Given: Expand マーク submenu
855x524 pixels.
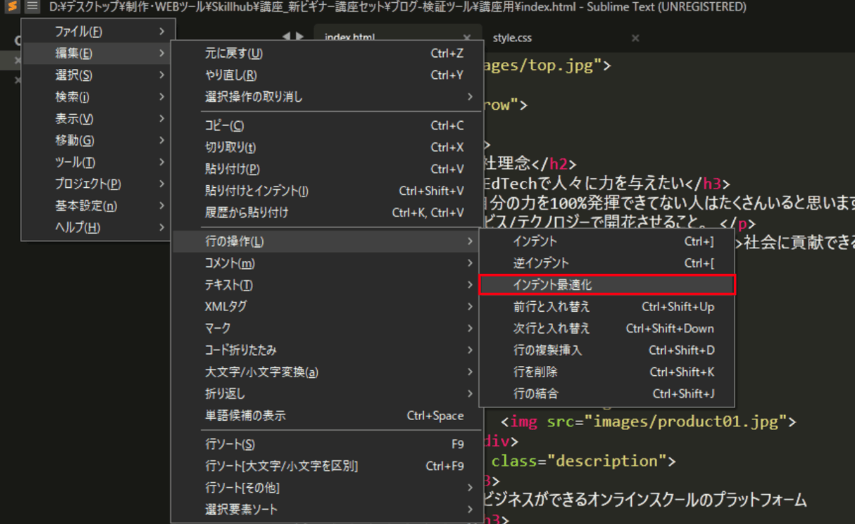Looking at the screenshot, I should click(325, 328).
